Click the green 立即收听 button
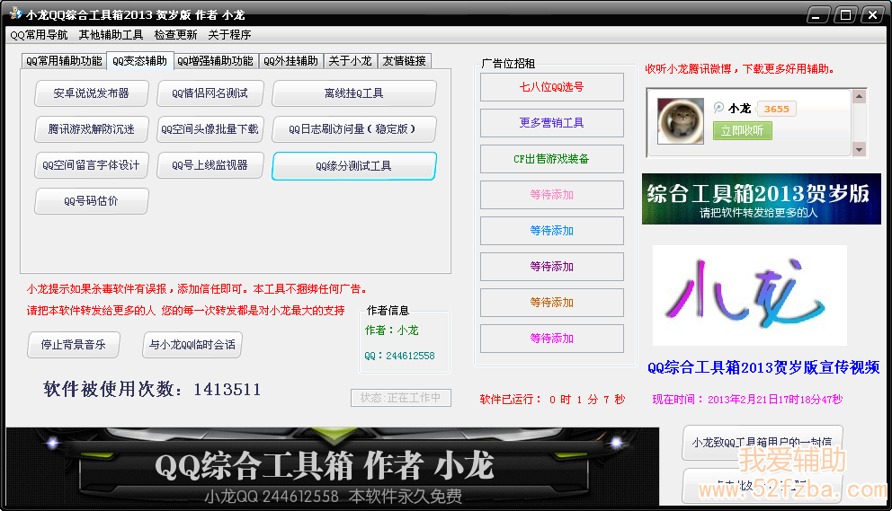 click(743, 131)
